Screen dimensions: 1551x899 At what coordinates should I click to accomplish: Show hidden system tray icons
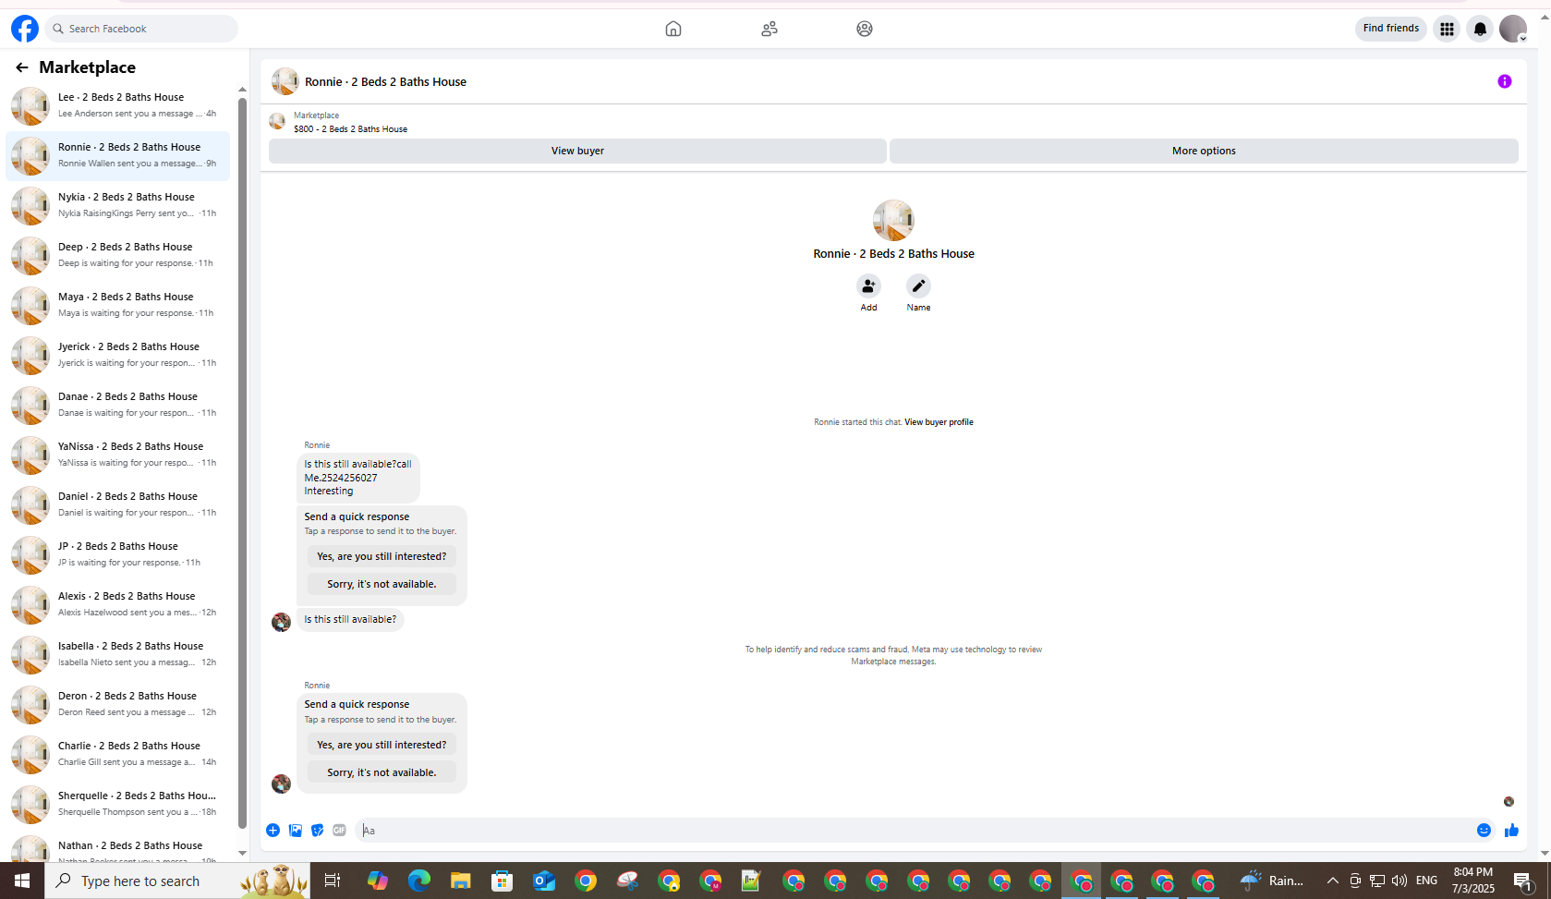[x=1332, y=881]
